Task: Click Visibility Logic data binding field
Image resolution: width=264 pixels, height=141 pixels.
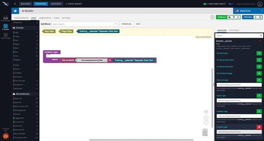Action: click(x=239, y=116)
